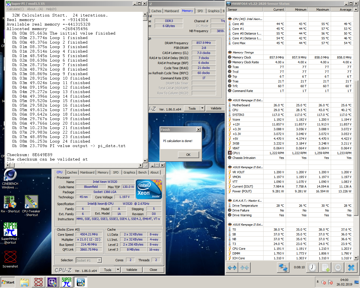Screen dimensions: 360x288
Task: Click monitor icon at tray edge
Action: (357, 282)
